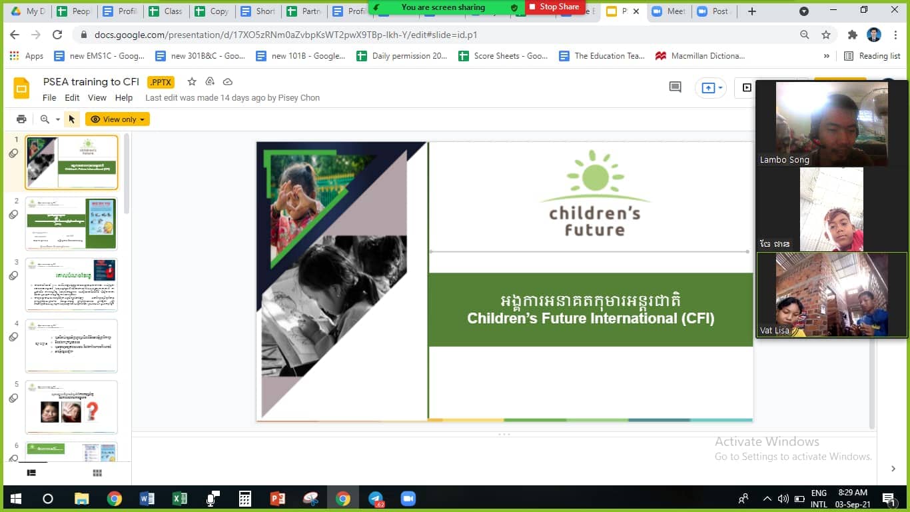Image resolution: width=910 pixels, height=512 pixels.
Task: Open the Help menu
Action: pos(124,97)
